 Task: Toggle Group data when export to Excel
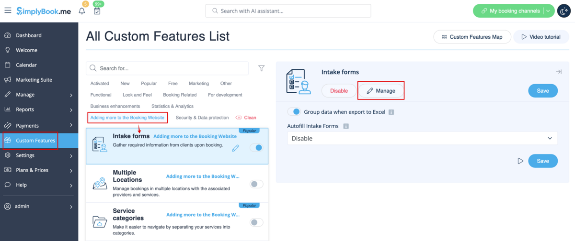click(x=294, y=111)
